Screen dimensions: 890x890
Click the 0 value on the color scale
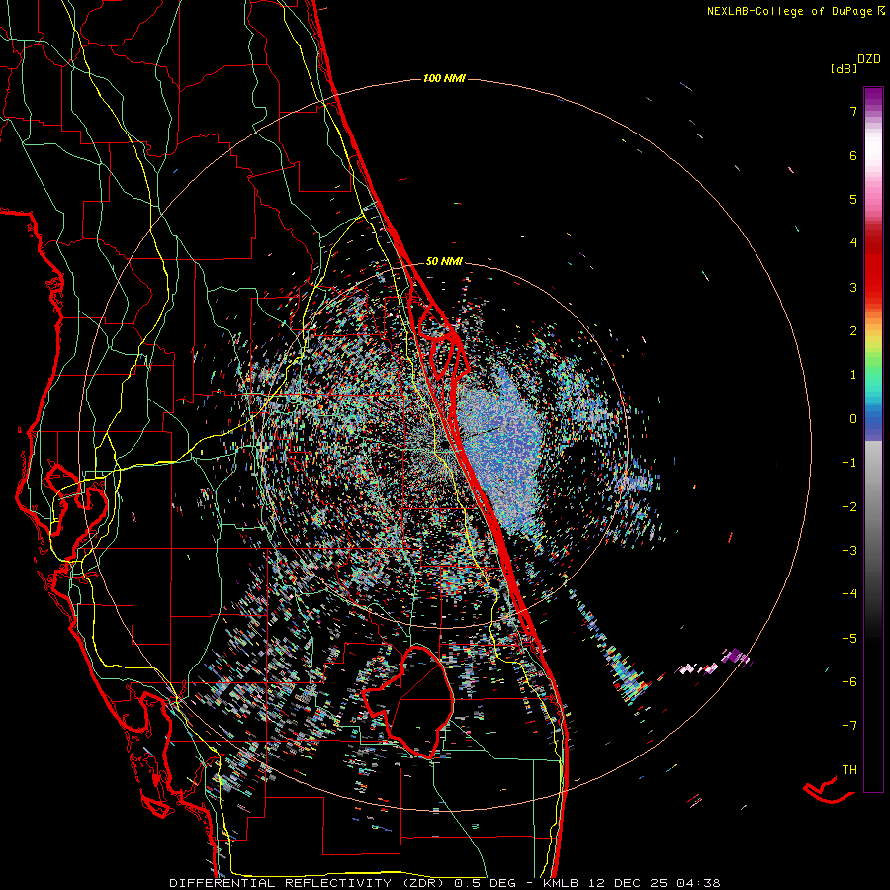point(853,419)
